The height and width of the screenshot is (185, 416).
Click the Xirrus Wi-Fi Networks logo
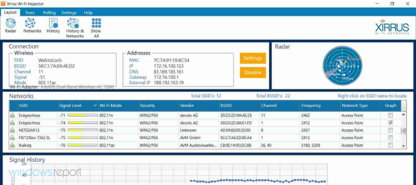392,27
